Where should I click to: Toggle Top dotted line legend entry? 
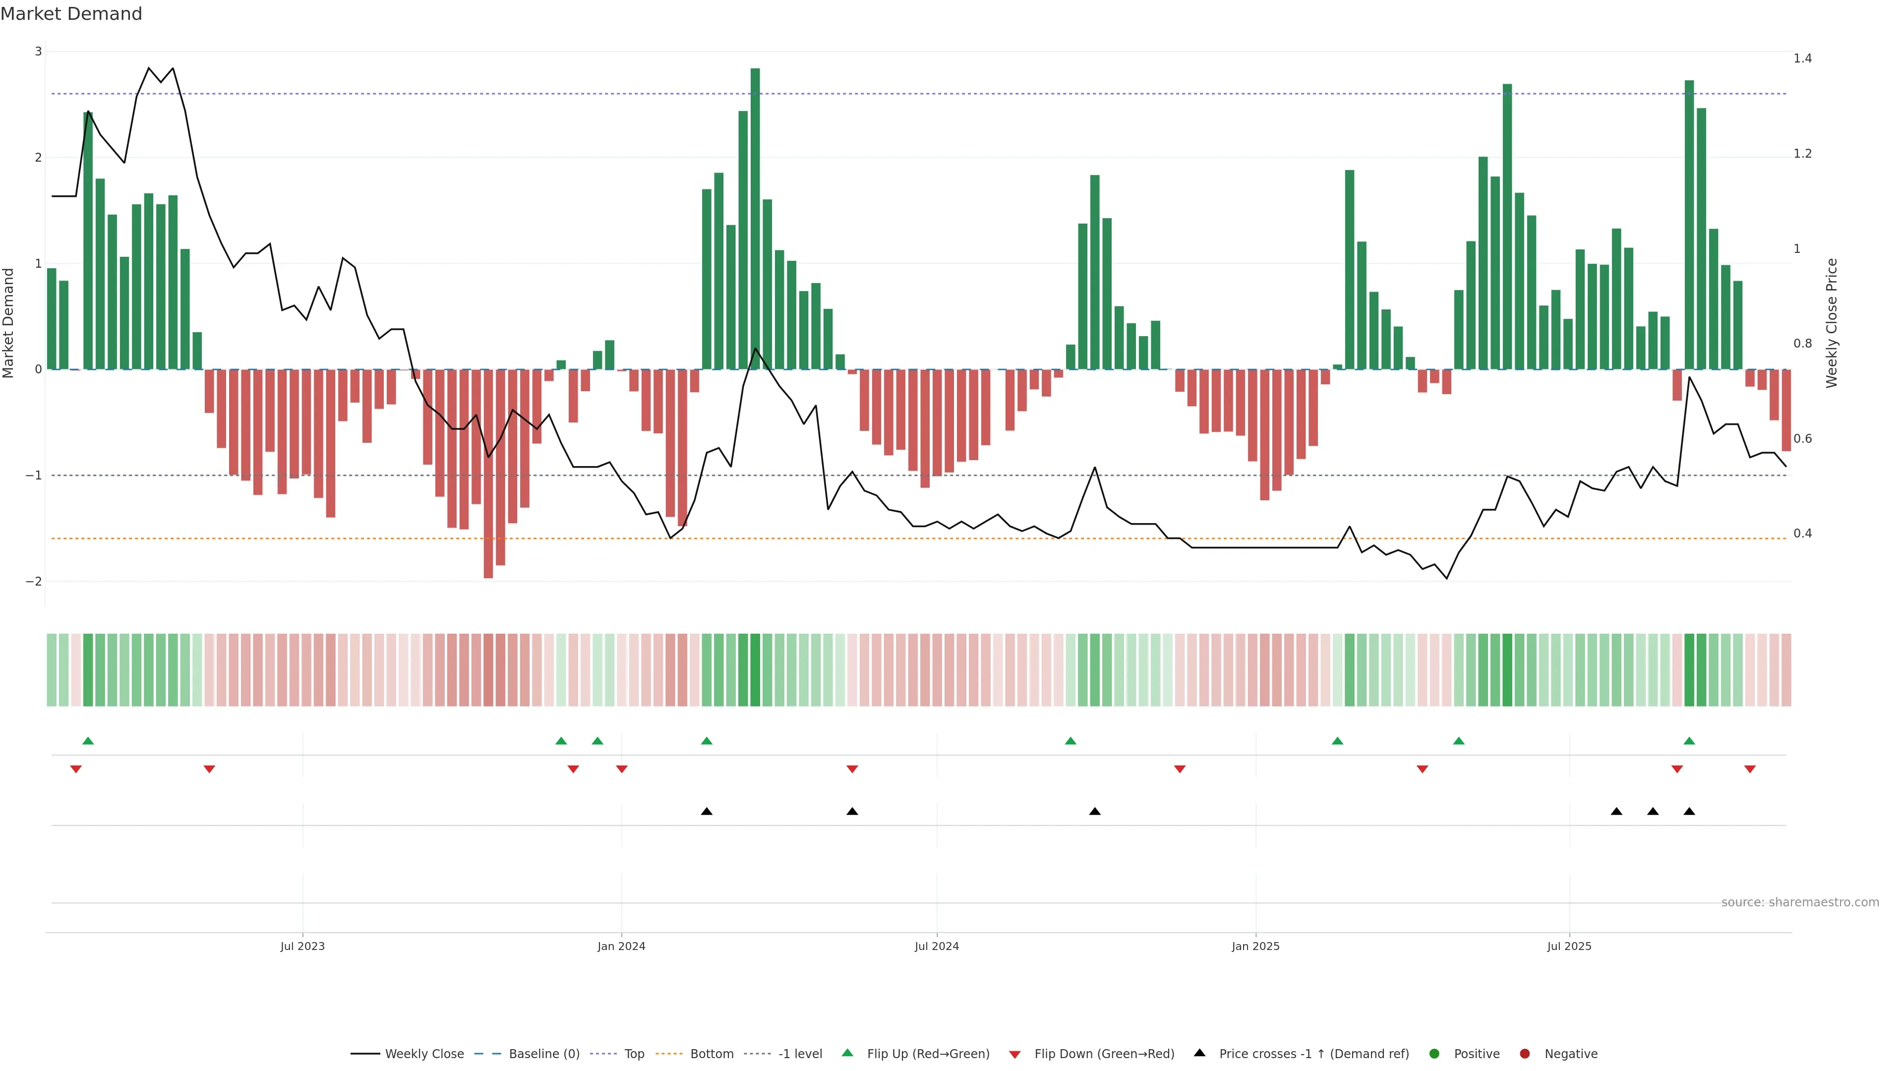[x=634, y=1053]
